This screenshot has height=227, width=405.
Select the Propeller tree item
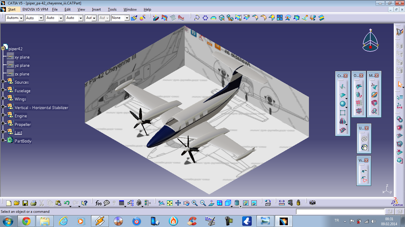23,124
